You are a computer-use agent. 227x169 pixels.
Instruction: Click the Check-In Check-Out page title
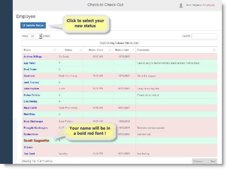point(105,5)
